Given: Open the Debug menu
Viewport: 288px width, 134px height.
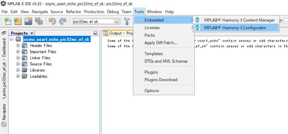Looking at the screenshot, I should tap(113, 12).
